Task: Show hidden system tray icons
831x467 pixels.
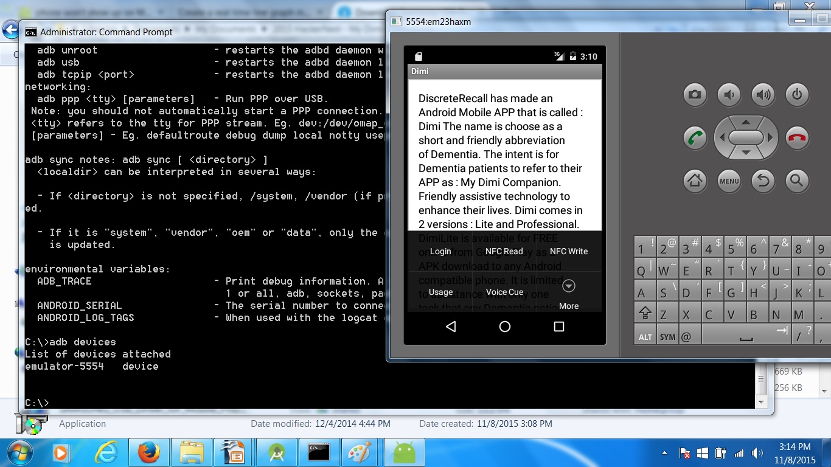Action: tap(666, 453)
